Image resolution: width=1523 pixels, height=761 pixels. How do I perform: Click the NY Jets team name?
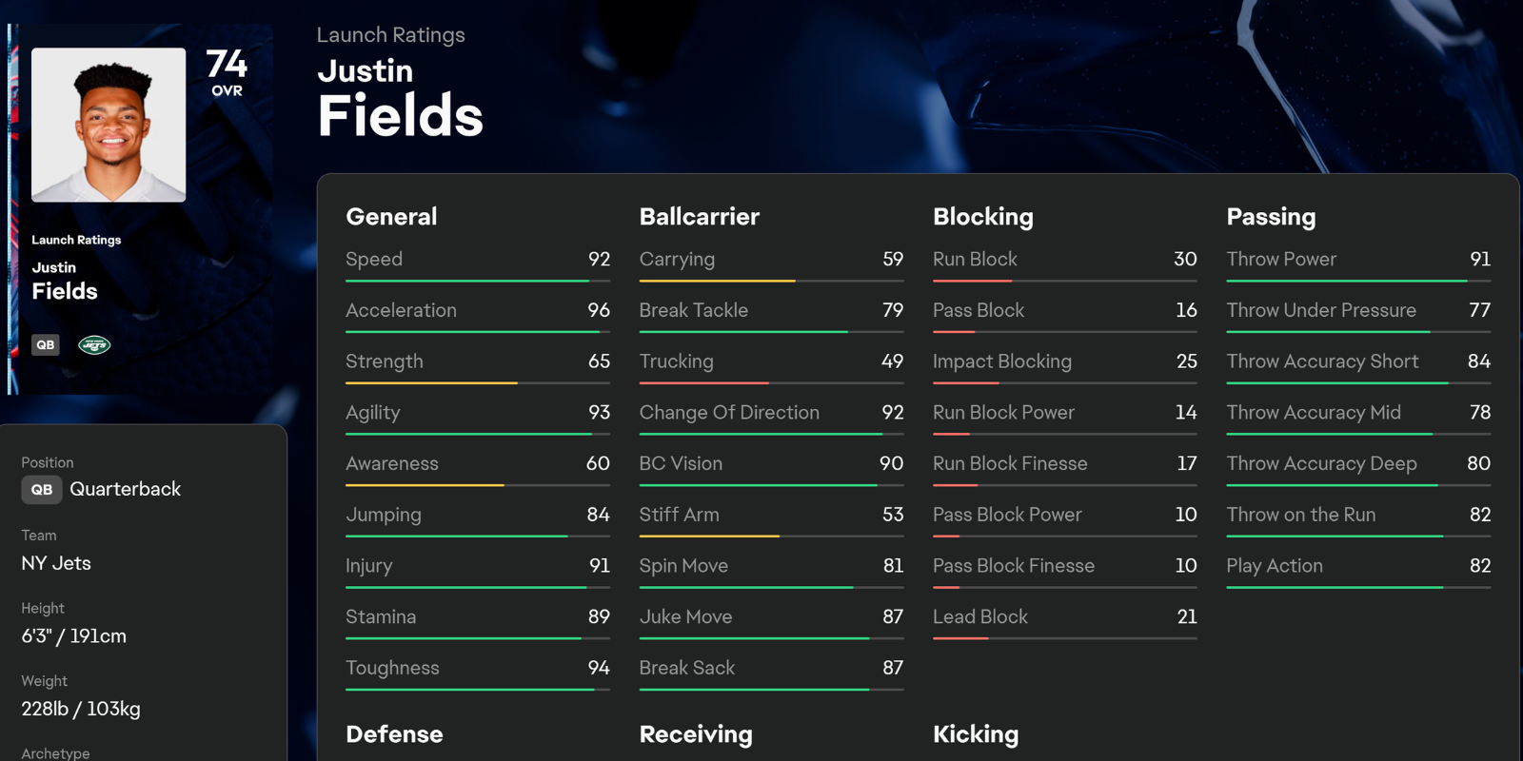point(56,563)
